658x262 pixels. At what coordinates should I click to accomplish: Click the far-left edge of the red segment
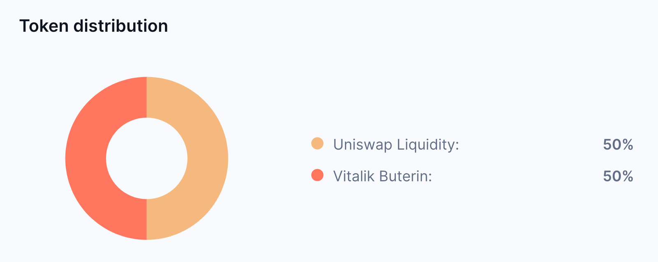tap(68, 158)
